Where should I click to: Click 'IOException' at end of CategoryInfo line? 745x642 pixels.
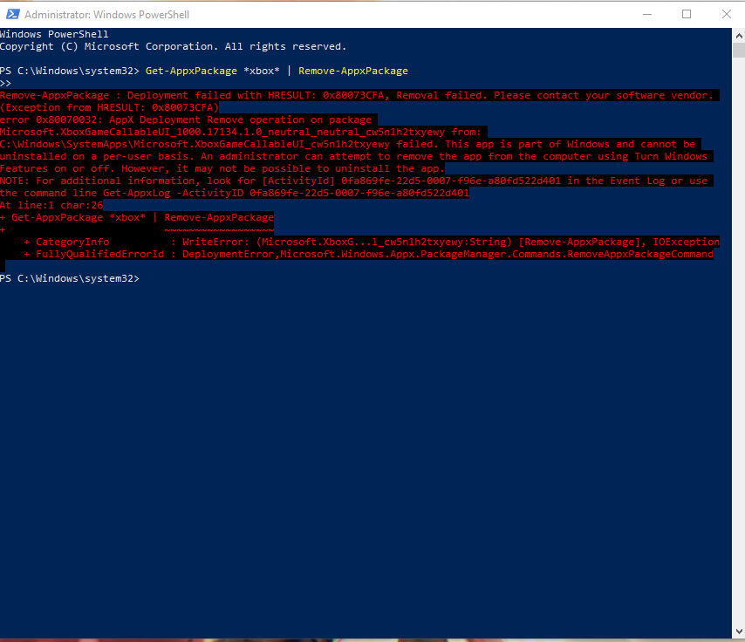click(686, 242)
